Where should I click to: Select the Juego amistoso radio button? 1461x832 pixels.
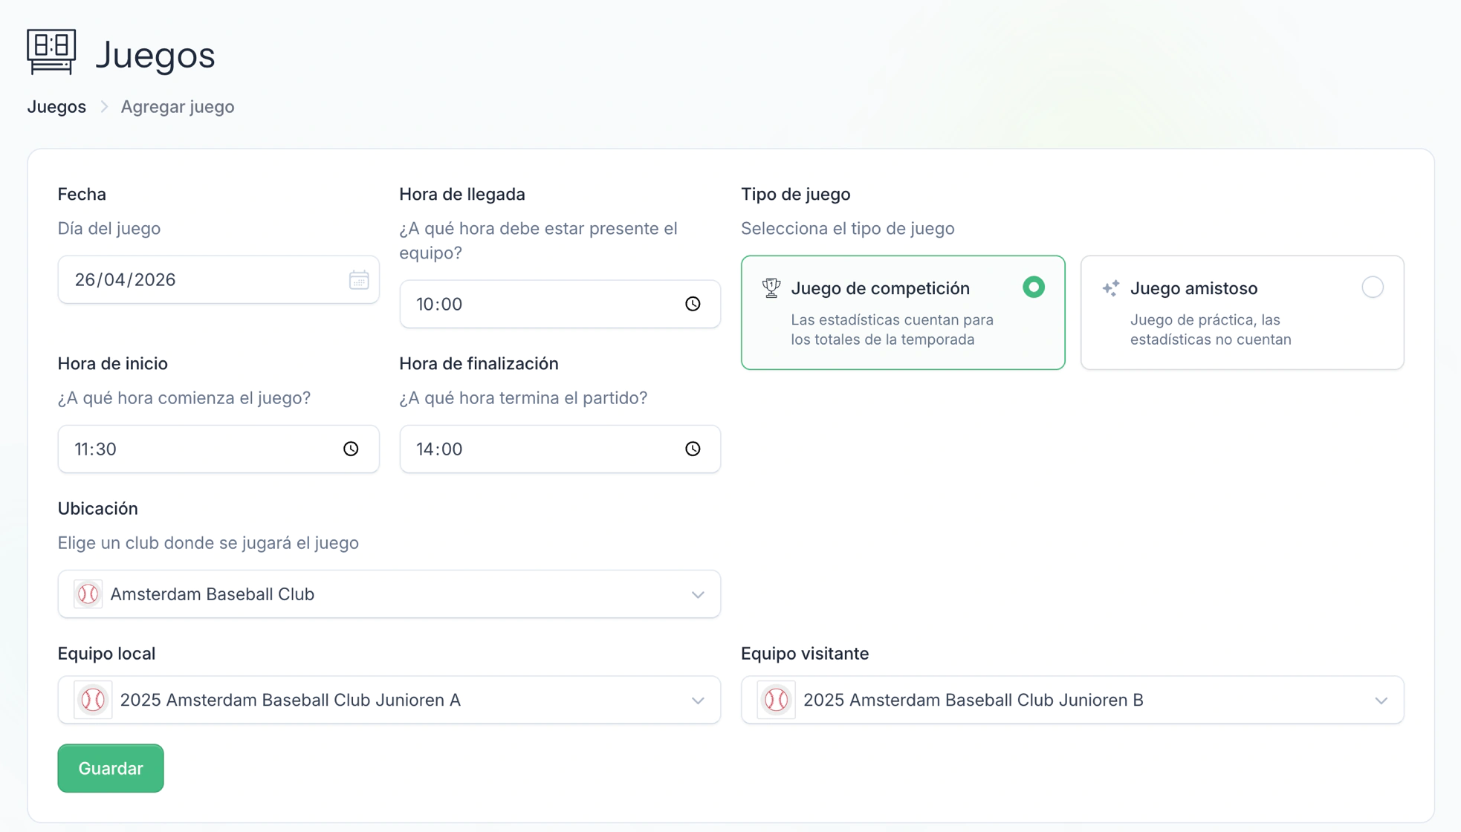point(1373,287)
